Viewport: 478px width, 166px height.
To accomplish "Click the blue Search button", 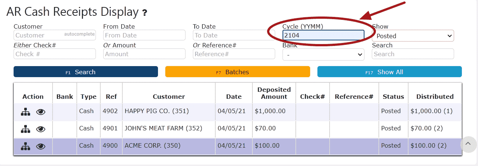I will pyautogui.click(x=86, y=72).
